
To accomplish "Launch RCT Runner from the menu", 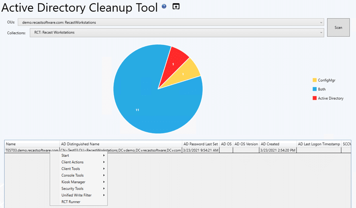I will [x=71, y=202].
